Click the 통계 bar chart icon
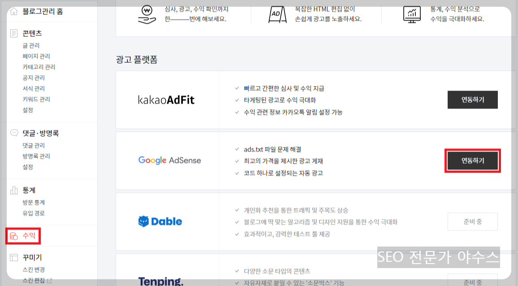 pos(14,190)
